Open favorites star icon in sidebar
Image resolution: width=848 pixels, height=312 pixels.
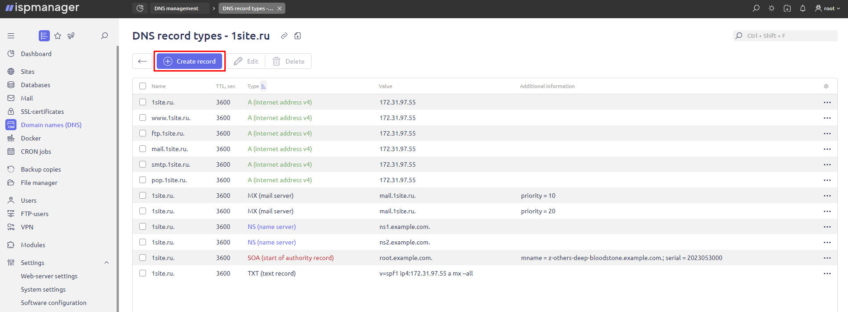click(x=58, y=36)
